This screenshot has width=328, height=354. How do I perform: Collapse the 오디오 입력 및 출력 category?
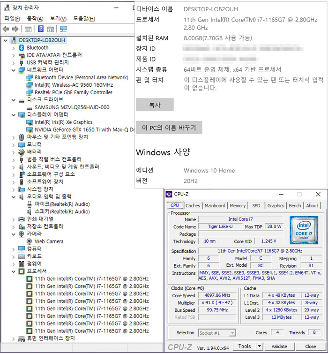click(x=14, y=197)
